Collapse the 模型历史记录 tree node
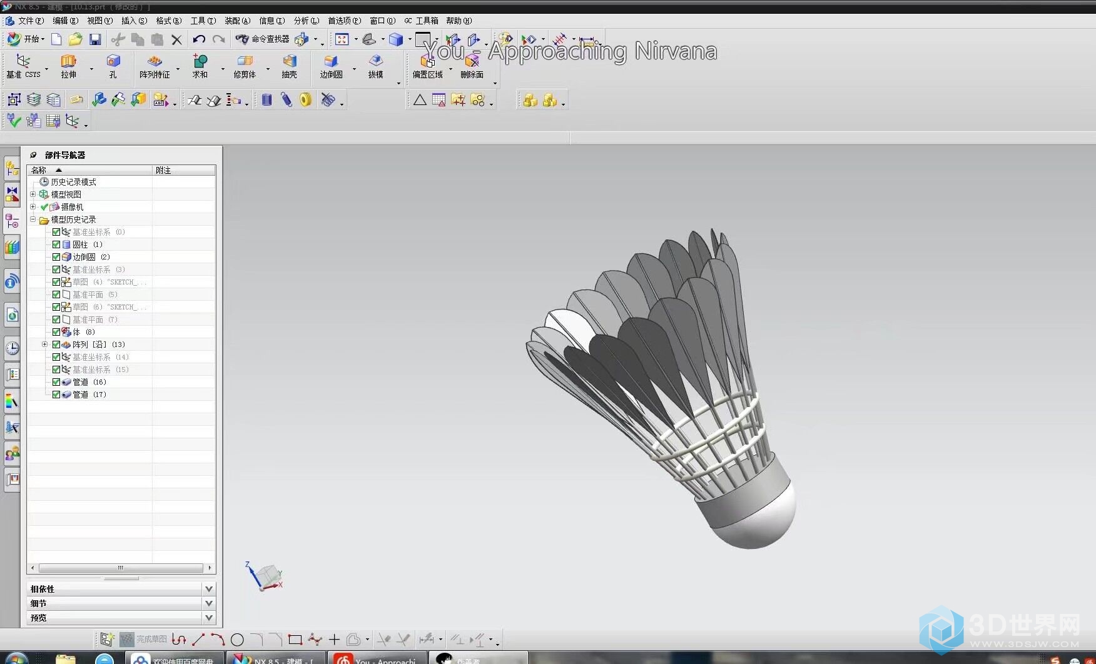This screenshot has height=664, width=1096. pyautogui.click(x=33, y=219)
